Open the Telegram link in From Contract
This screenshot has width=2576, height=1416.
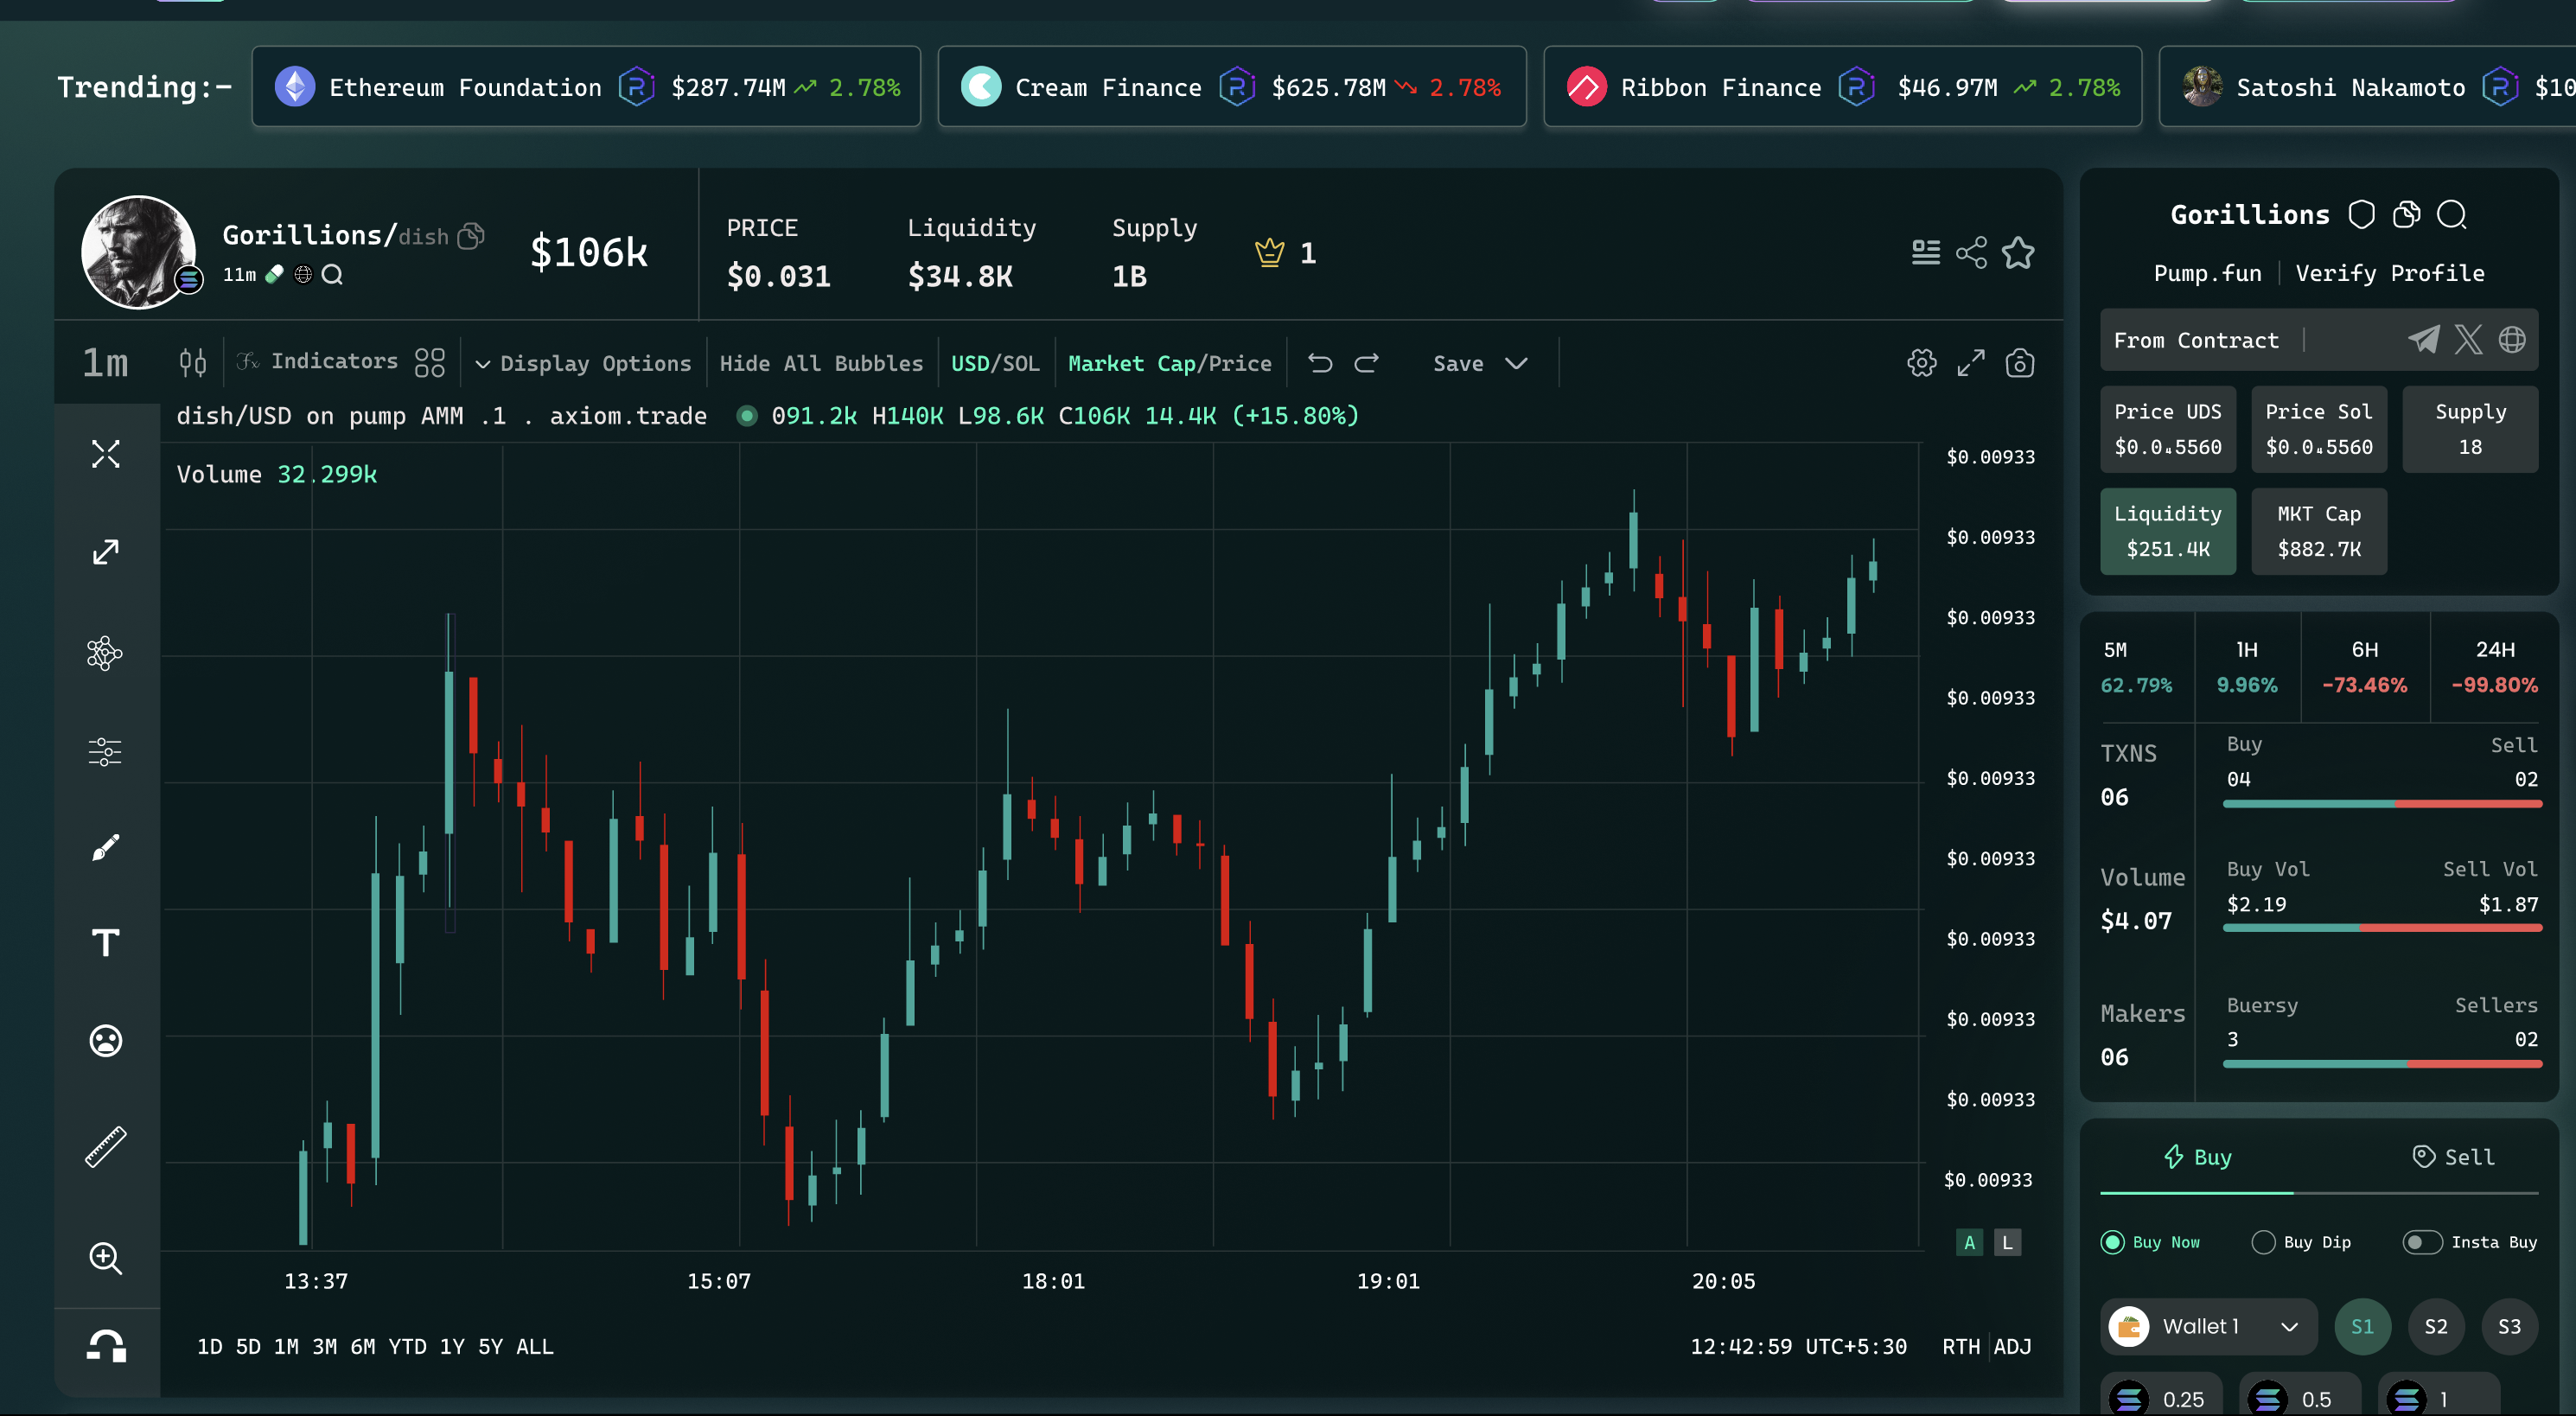coord(2423,340)
